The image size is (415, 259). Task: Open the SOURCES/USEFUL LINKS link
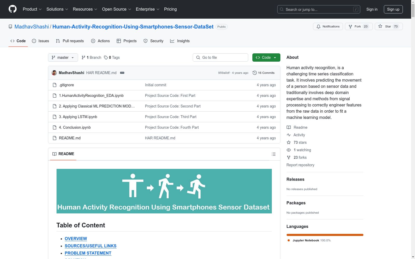pos(91,246)
